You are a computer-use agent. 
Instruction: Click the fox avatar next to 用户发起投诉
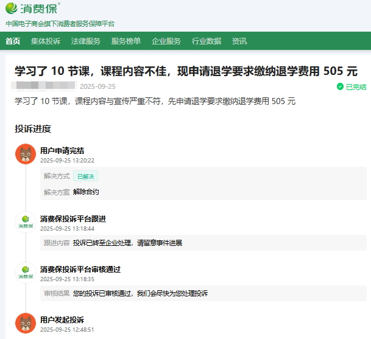click(26, 323)
